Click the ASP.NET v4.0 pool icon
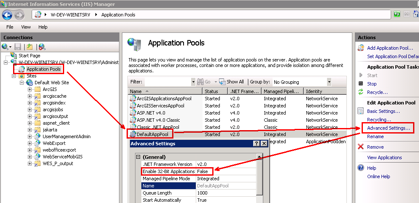Screen dimensions: 419x203 pyautogui.click(x=133, y=113)
